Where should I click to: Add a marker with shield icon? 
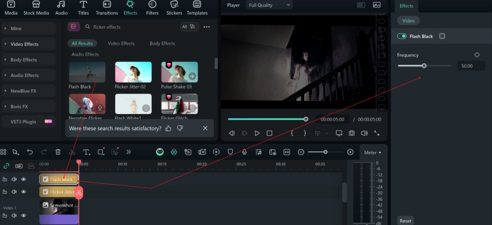[x=230, y=152]
